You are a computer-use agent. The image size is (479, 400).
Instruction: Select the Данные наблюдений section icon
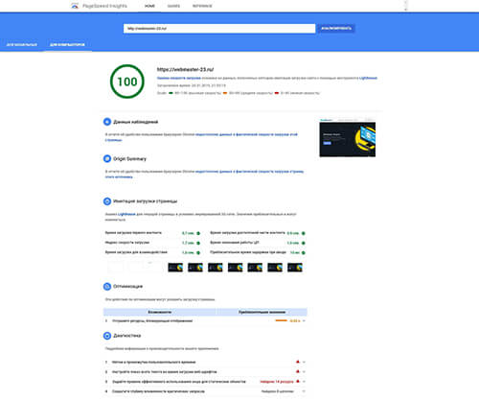click(107, 122)
